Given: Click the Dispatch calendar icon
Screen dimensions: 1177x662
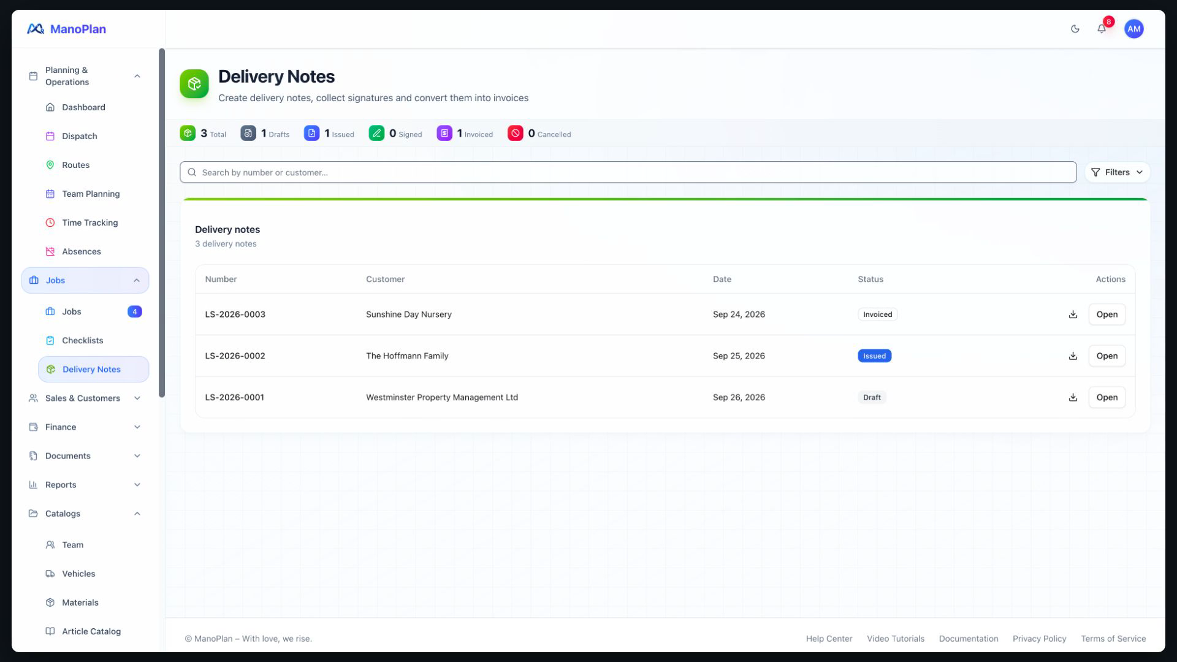Looking at the screenshot, I should click(x=50, y=136).
